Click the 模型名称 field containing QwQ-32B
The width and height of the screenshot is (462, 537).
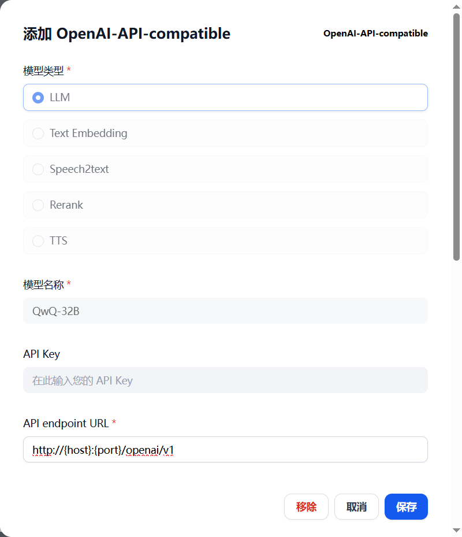[225, 311]
